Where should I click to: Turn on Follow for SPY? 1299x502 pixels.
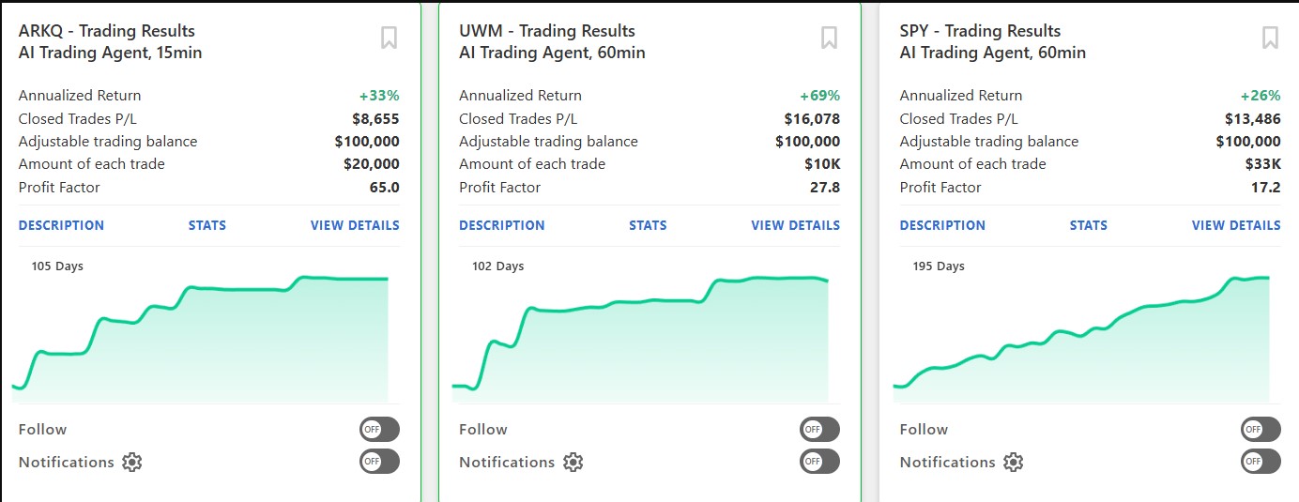1260,430
